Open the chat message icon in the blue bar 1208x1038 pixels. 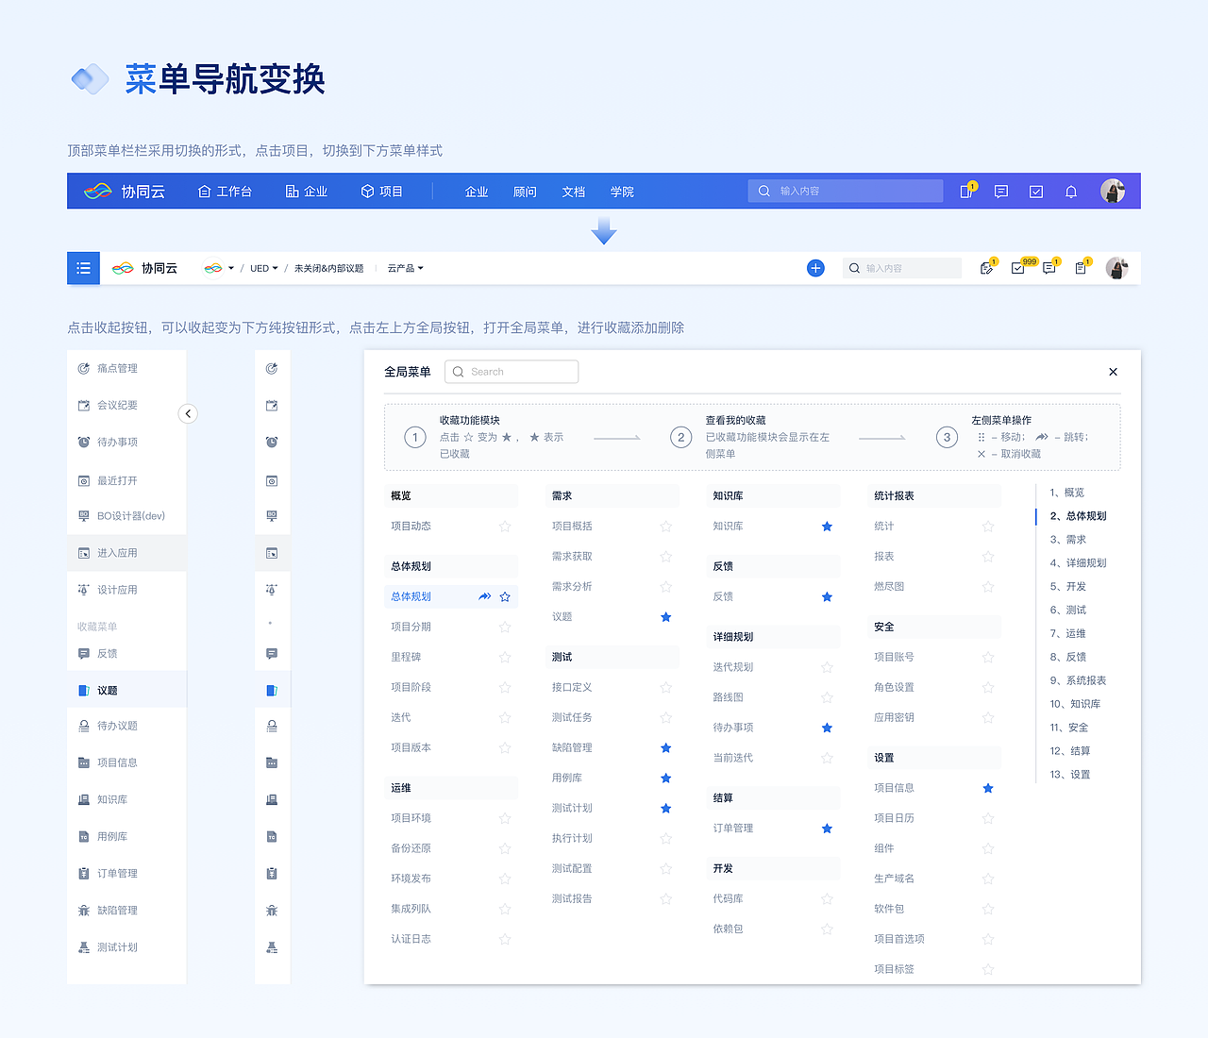[1001, 192]
